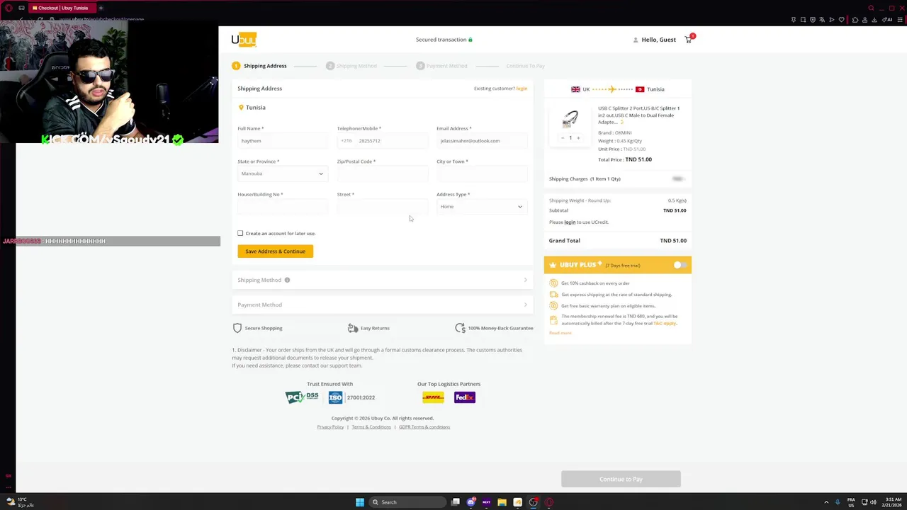Screen dimensions: 907x510
Task: Click the browser send/play arrow icon
Action: [832, 20]
